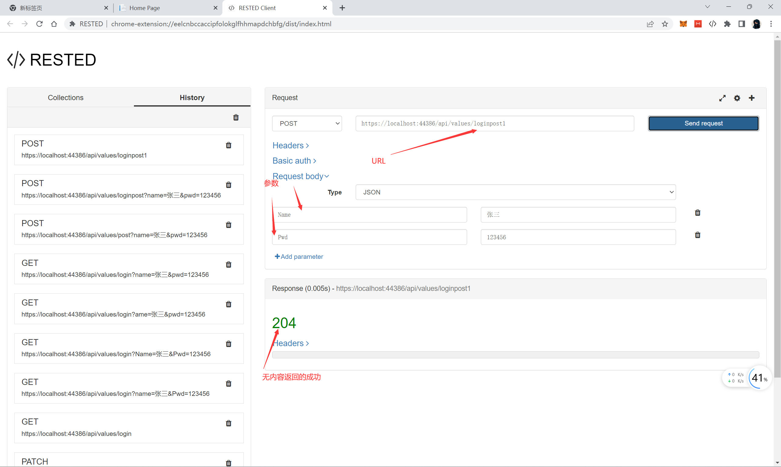The width and height of the screenshot is (781, 467).
Task: Open the request settings gear icon
Action: point(737,98)
